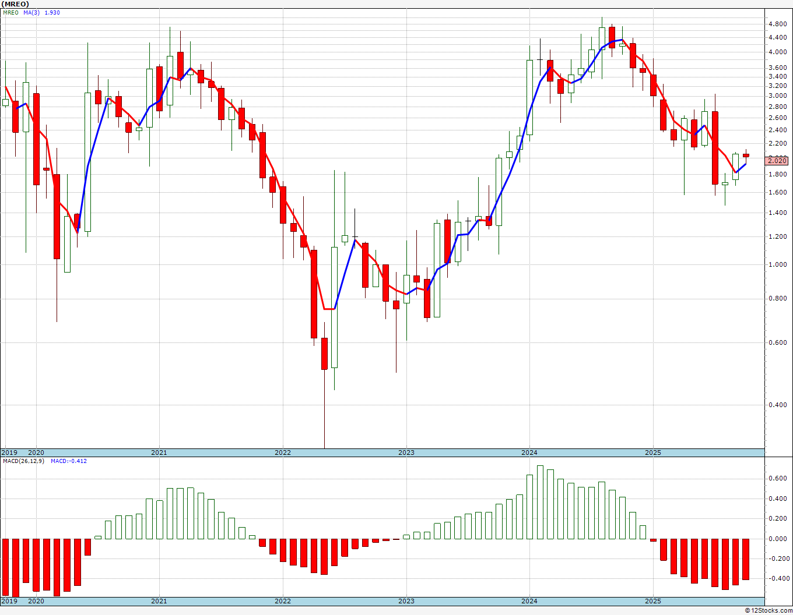Click the moving average value 1.930

point(52,12)
